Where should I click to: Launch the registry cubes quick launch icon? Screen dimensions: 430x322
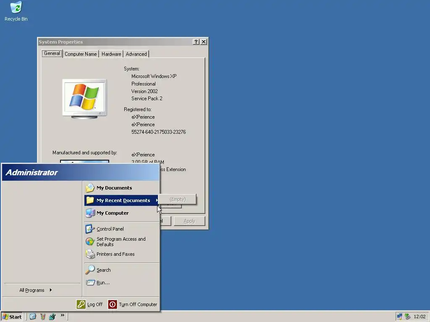(52, 317)
